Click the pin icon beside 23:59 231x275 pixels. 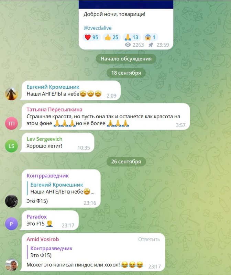click(151, 45)
